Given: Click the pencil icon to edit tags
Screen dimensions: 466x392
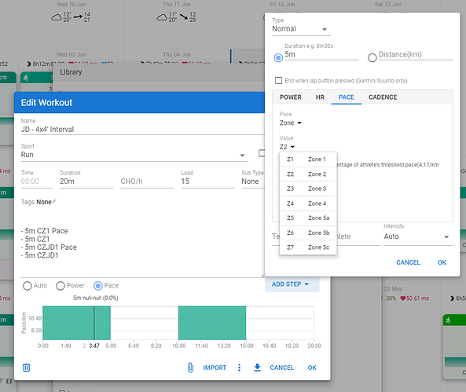Looking at the screenshot, I should [x=54, y=201].
